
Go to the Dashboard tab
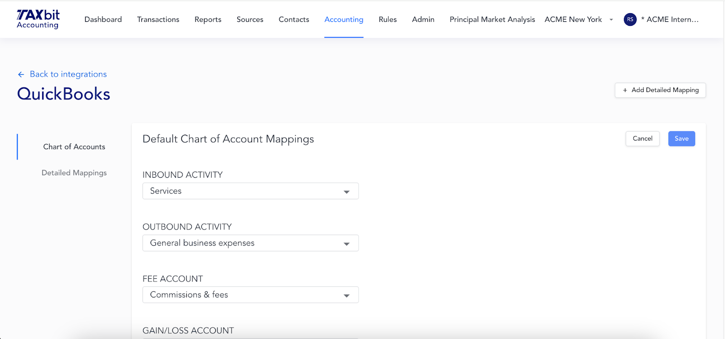[103, 19]
